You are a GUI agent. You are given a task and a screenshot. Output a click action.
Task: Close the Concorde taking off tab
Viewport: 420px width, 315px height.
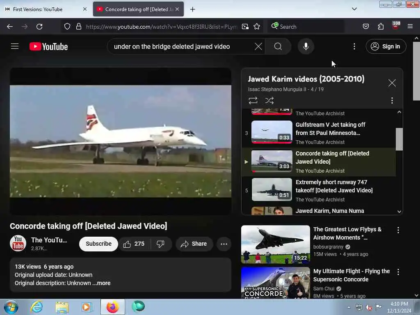tap(177, 9)
